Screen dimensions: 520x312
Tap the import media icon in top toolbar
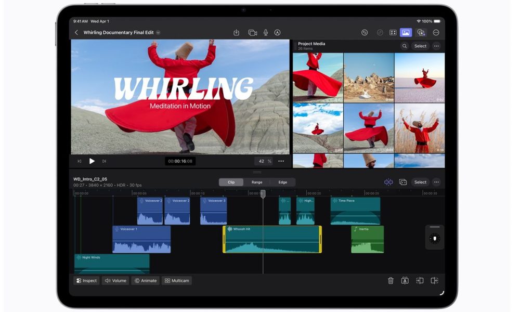(236, 32)
